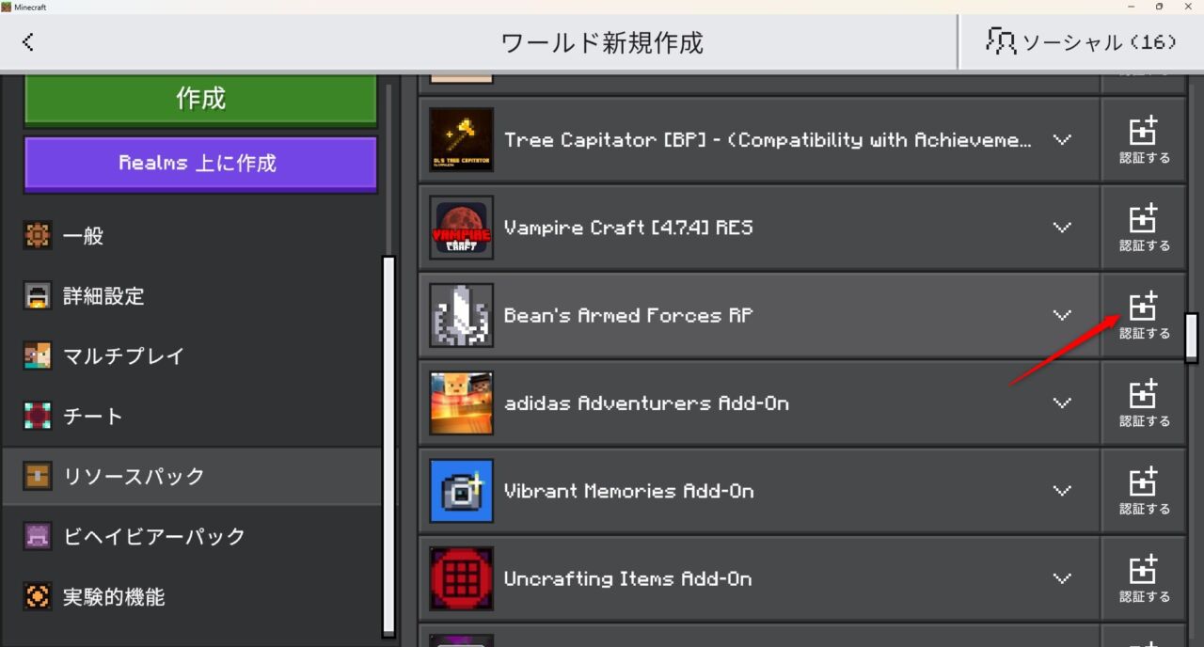Click the adidas Adventurers Add-On text
The image size is (1204, 647).
pyautogui.click(x=646, y=402)
